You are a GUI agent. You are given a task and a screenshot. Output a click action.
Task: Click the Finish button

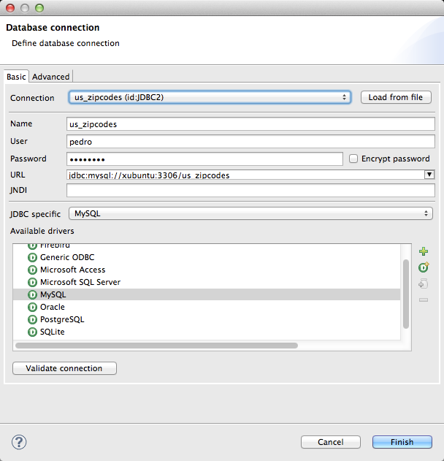click(402, 442)
